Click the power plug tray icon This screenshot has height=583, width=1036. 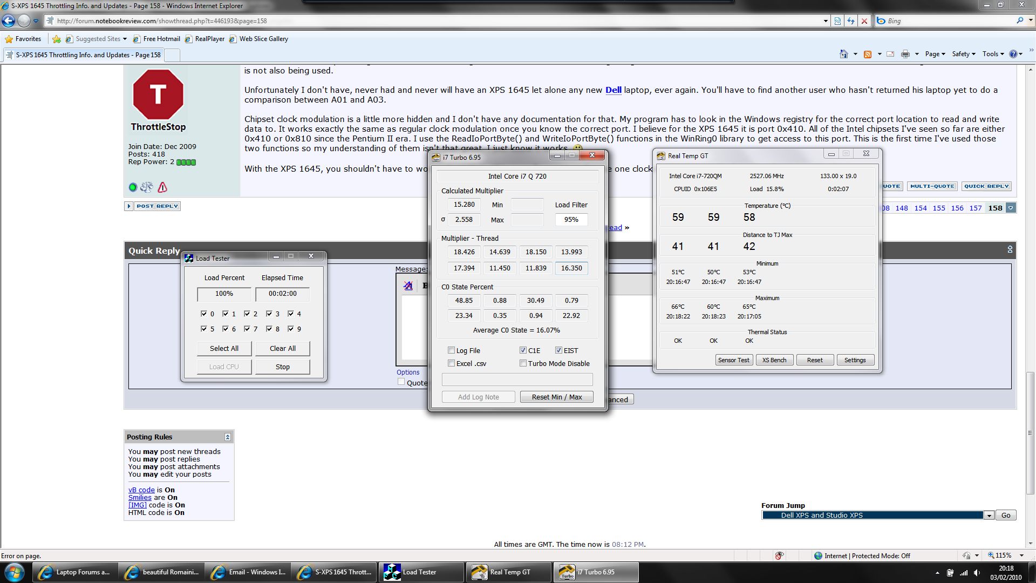pos(950,573)
